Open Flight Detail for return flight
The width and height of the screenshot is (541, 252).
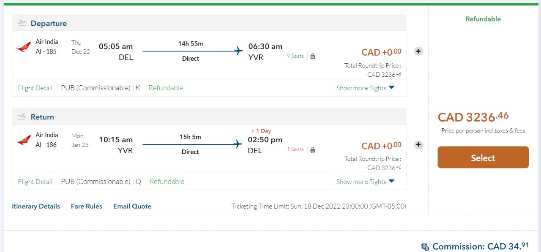point(35,182)
